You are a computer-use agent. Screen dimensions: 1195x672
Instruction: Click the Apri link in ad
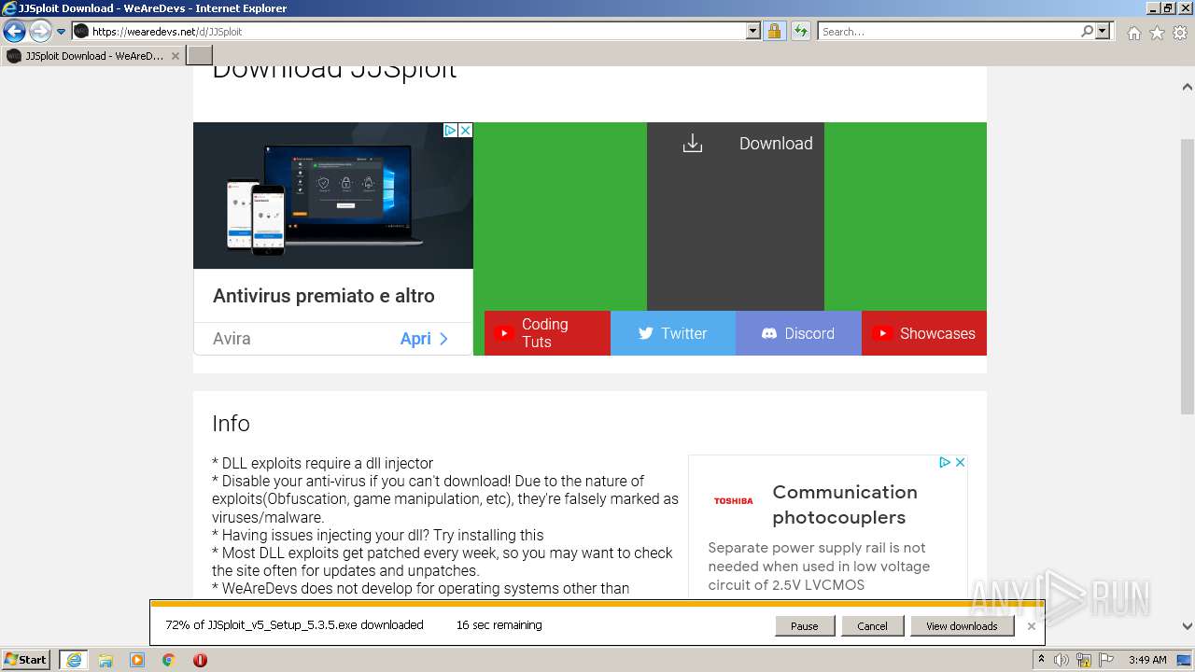coord(424,339)
